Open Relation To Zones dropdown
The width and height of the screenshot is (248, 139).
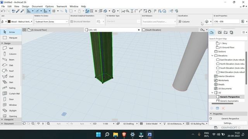pyautogui.click(x=52, y=22)
